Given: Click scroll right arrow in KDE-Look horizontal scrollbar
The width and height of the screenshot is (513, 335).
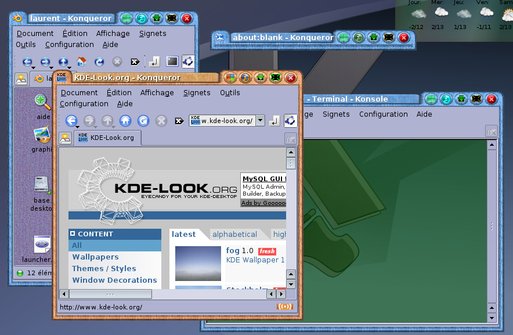Looking at the screenshot, I should pos(281,294).
